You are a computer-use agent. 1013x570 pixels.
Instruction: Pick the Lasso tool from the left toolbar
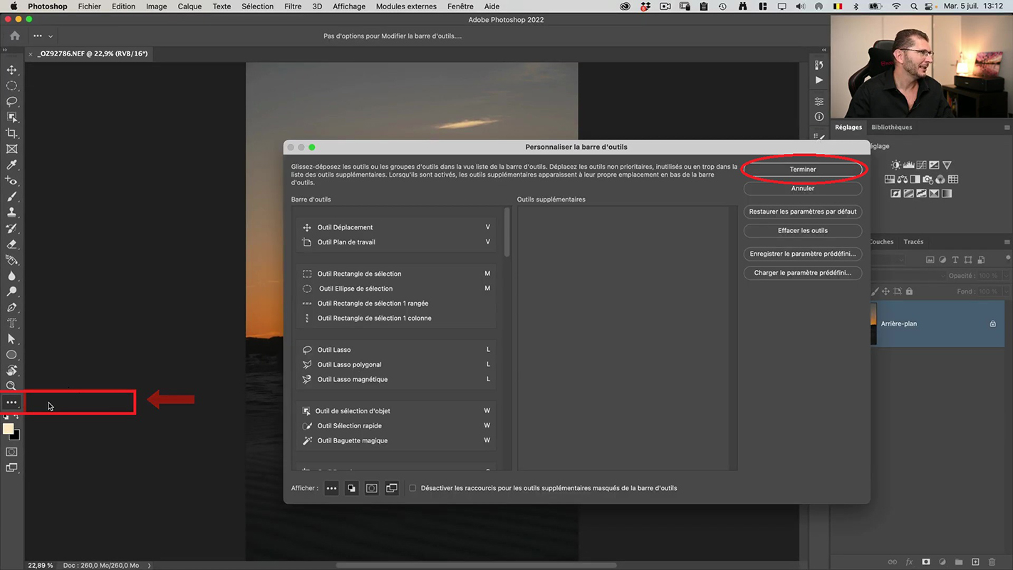pyautogui.click(x=11, y=101)
